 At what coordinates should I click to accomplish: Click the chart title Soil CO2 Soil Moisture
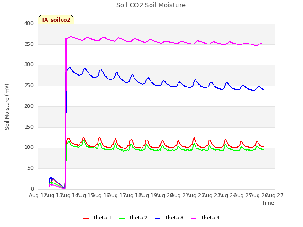151,5
